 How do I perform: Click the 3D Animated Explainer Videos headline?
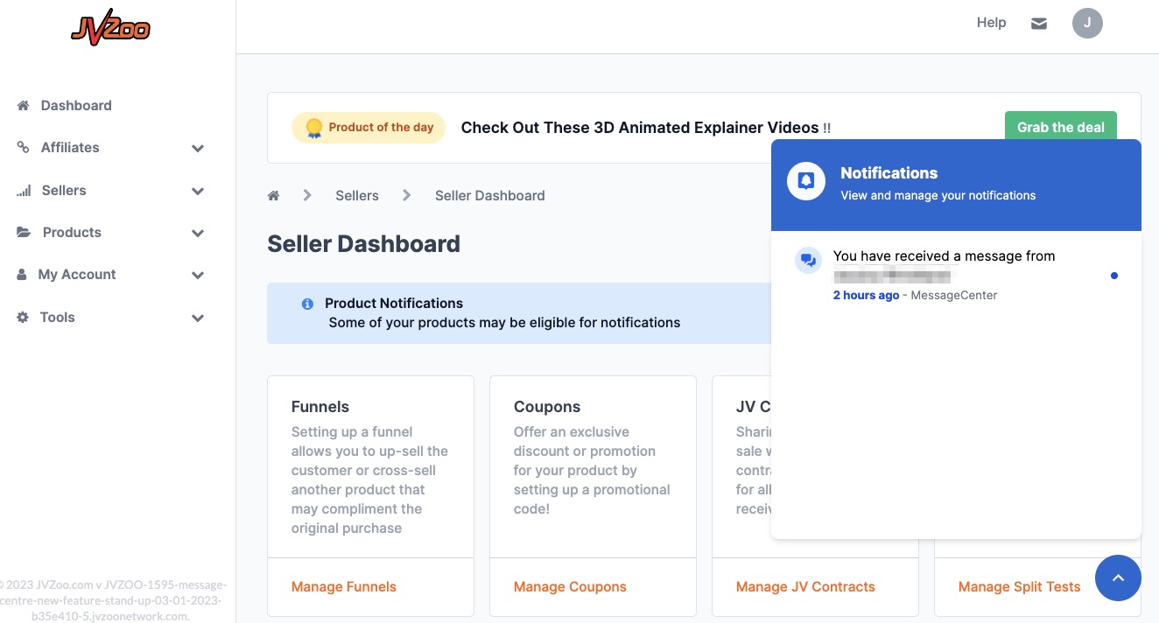pyautogui.click(x=646, y=128)
